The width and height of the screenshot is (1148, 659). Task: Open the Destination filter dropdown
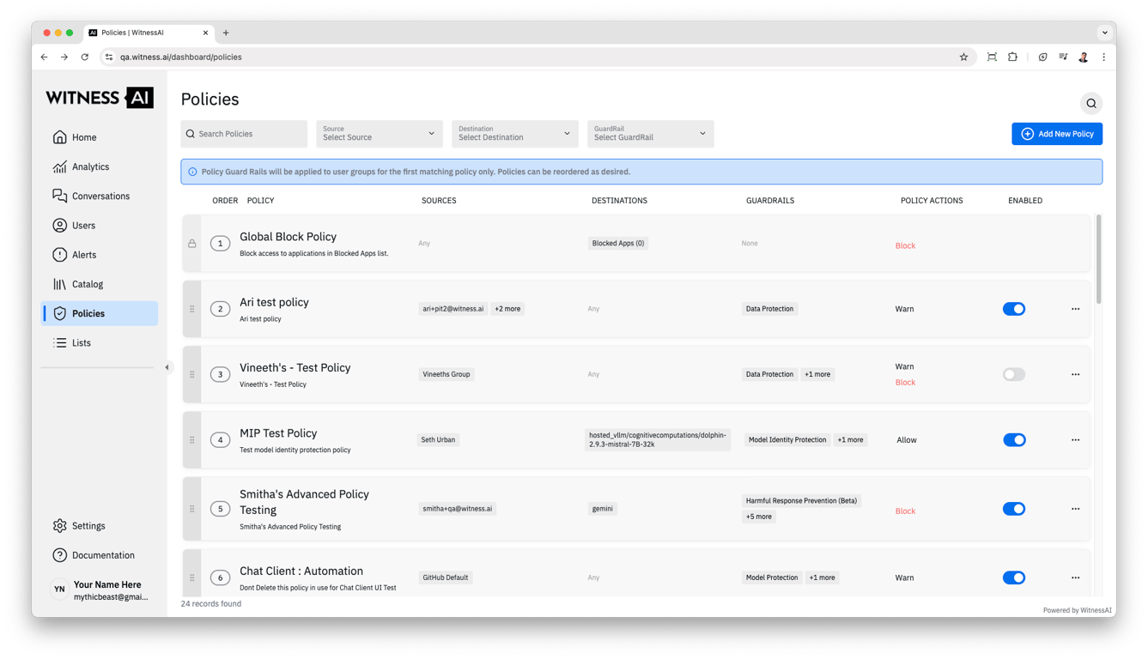(515, 134)
